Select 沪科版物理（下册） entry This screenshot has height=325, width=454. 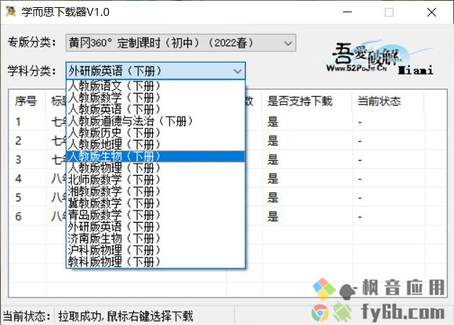click(x=156, y=250)
